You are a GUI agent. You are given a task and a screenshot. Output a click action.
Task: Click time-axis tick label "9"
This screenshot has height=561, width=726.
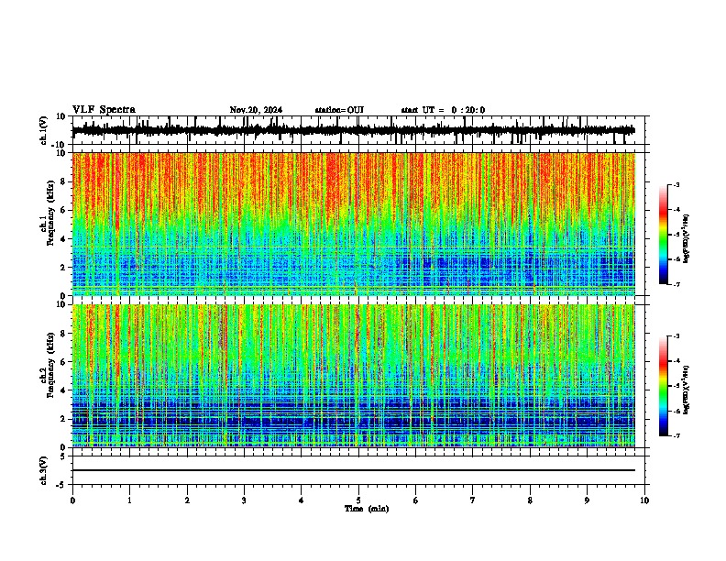pos(587,500)
